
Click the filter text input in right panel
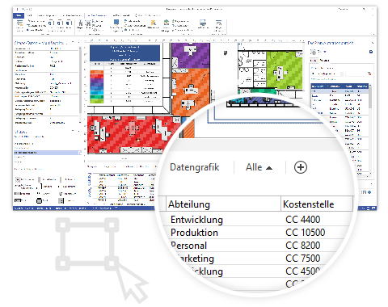(355, 74)
